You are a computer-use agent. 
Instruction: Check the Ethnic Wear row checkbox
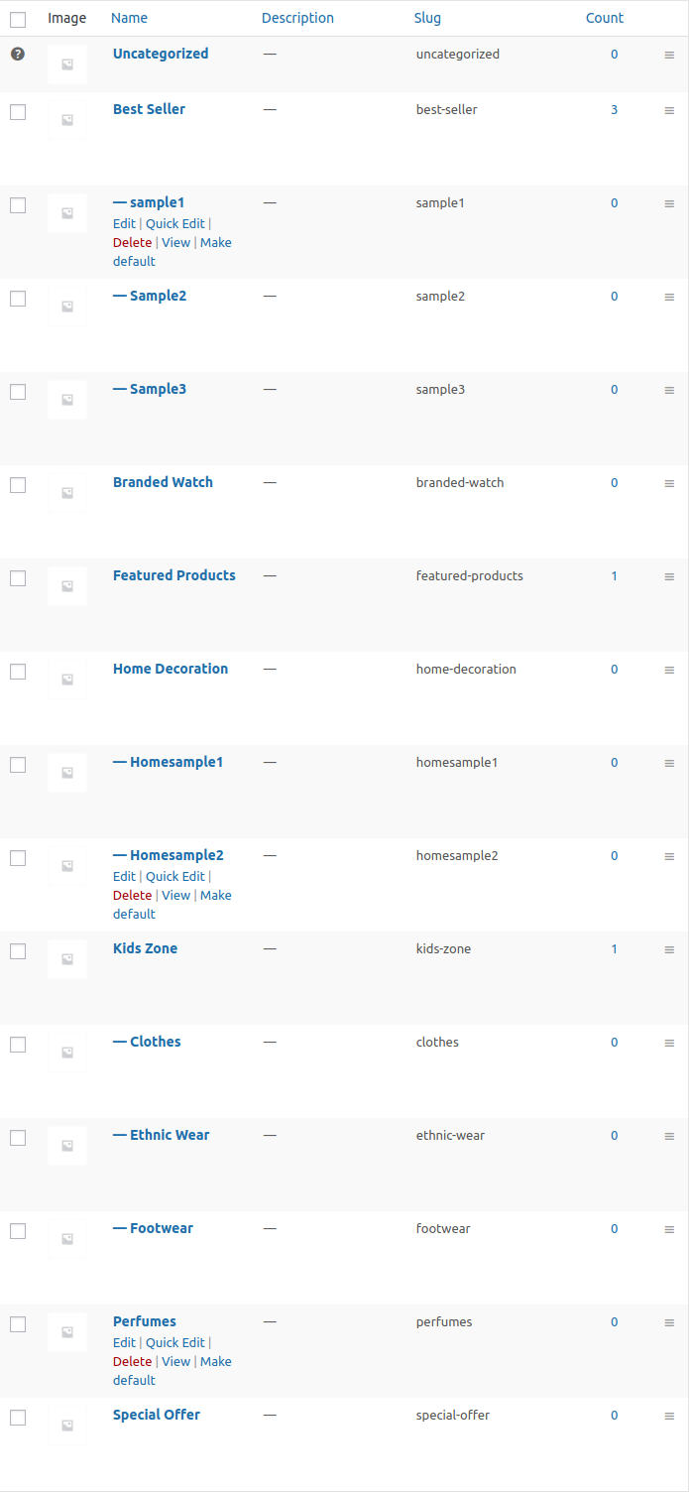tap(18, 1138)
